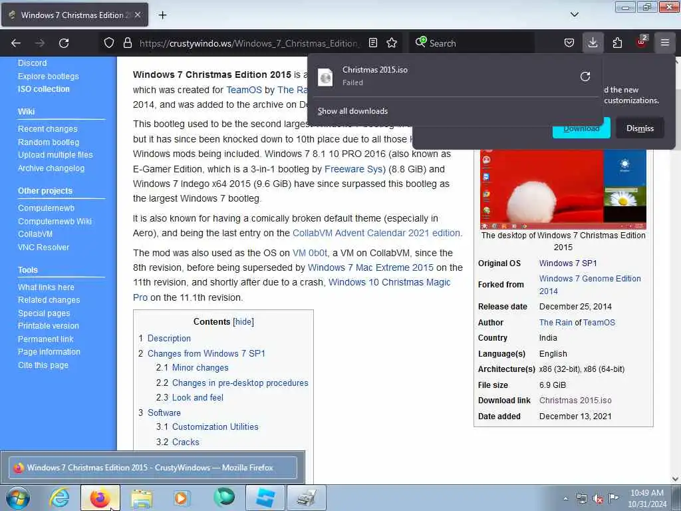This screenshot has width=681, height=511.
Task: Open Archive changelog sidebar link
Action: pyautogui.click(x=51, y=168)
